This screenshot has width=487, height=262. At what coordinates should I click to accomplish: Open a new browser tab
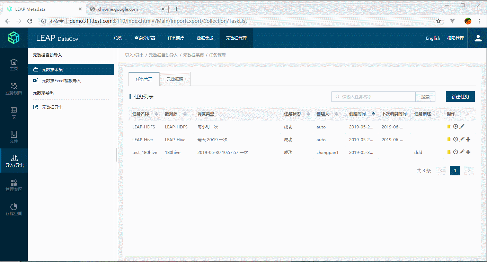pos(176,9)
